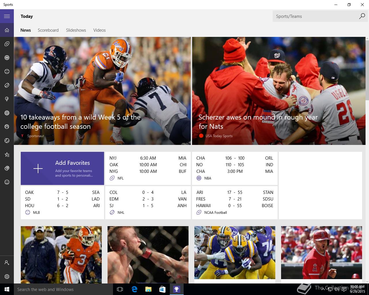Select the CHA 106 - 100 ORL score
Viewport: 369px width, 295px height.
tap(235, 158)
